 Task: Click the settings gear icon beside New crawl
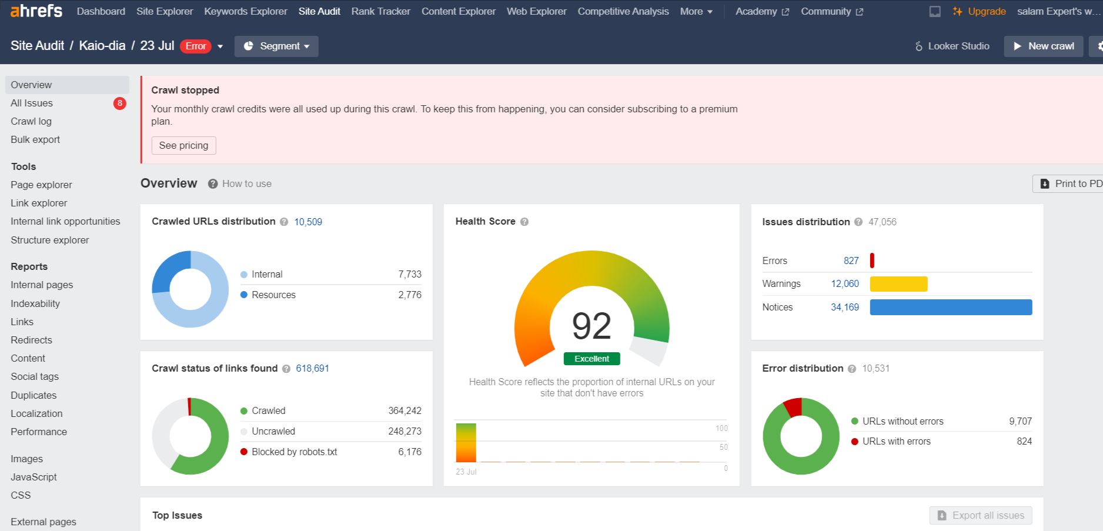point(1099,46)
